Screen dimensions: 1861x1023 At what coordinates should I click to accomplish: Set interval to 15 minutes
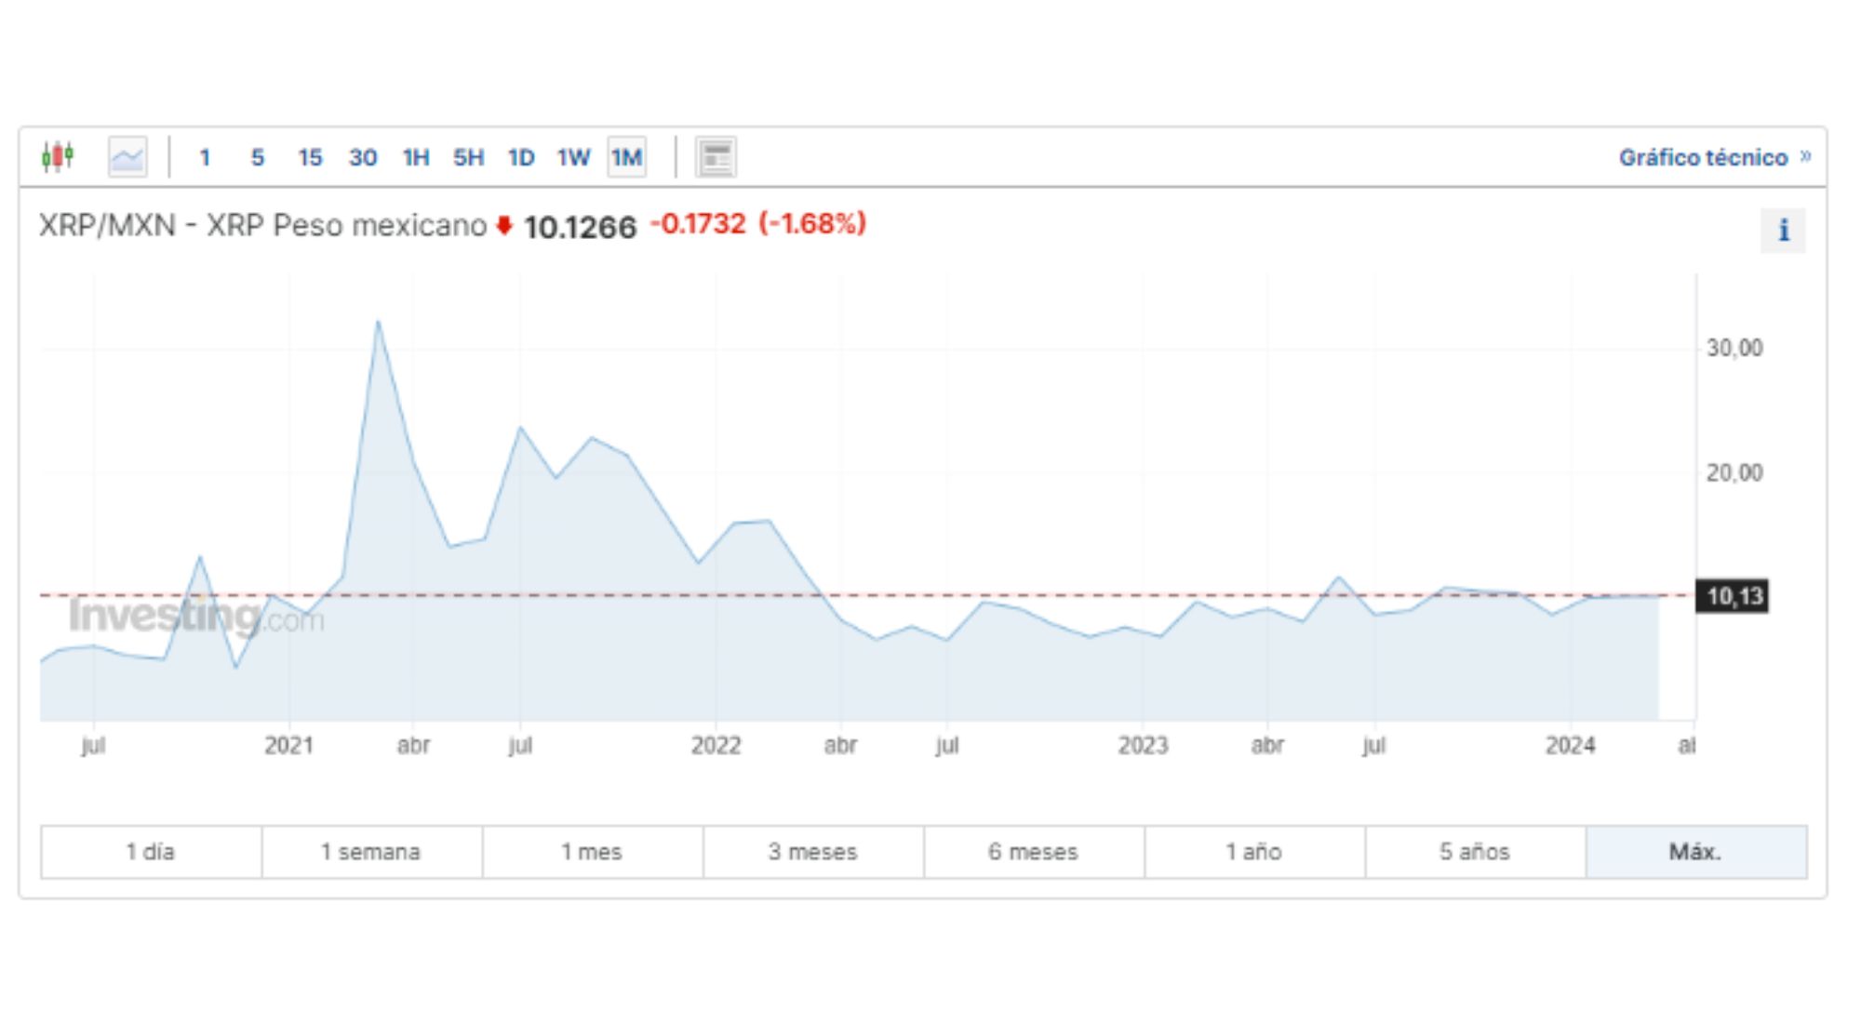pyautogui.click(x=310, y=157)
